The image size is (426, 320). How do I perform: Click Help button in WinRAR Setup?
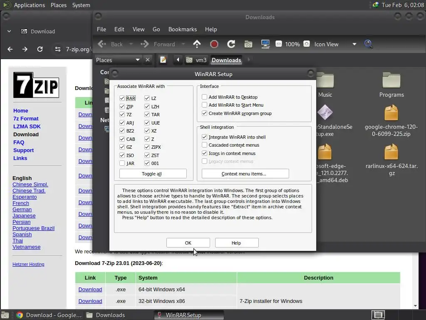click(x=236, y=243)
